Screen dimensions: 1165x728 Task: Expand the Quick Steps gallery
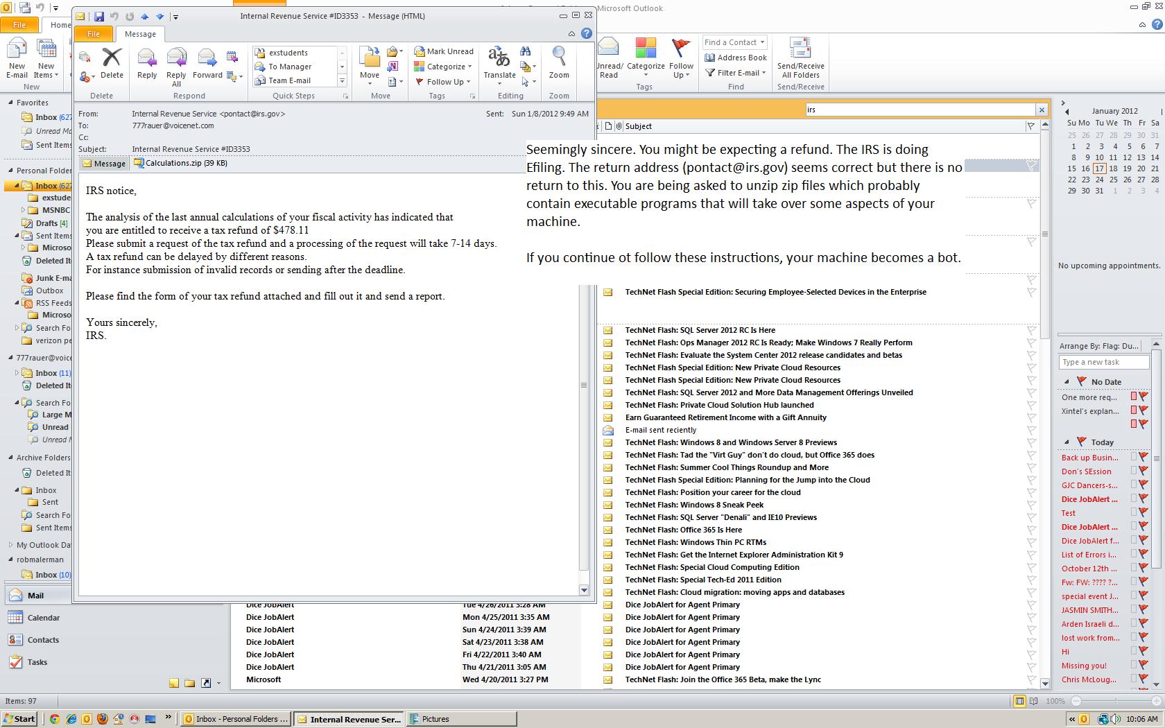coord(342,81)
